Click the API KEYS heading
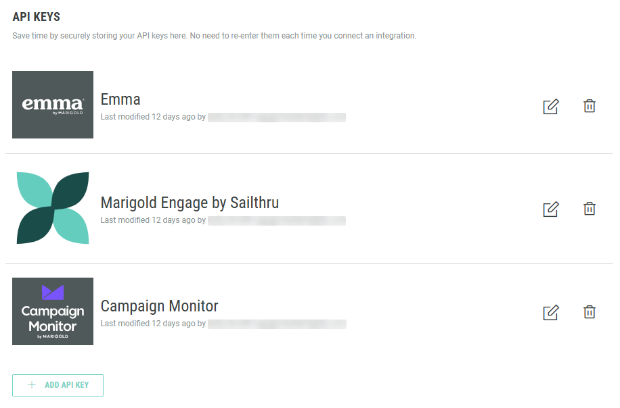 pyautogui.click(x=37, y=17)
